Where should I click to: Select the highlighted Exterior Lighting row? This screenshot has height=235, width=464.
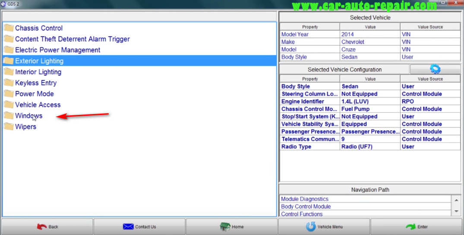139,61
